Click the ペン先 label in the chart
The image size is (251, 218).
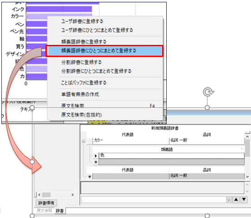17,31
